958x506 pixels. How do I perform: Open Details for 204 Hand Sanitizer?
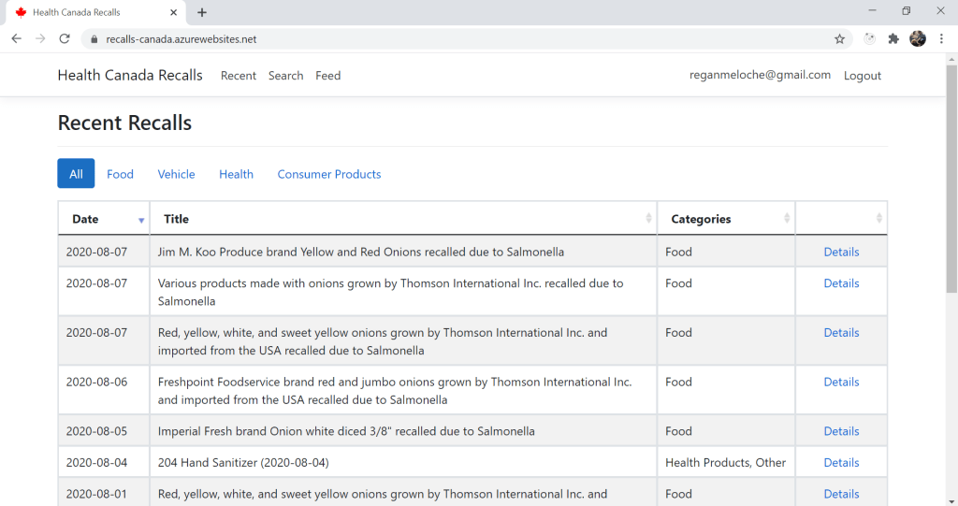tap(841, 463)
